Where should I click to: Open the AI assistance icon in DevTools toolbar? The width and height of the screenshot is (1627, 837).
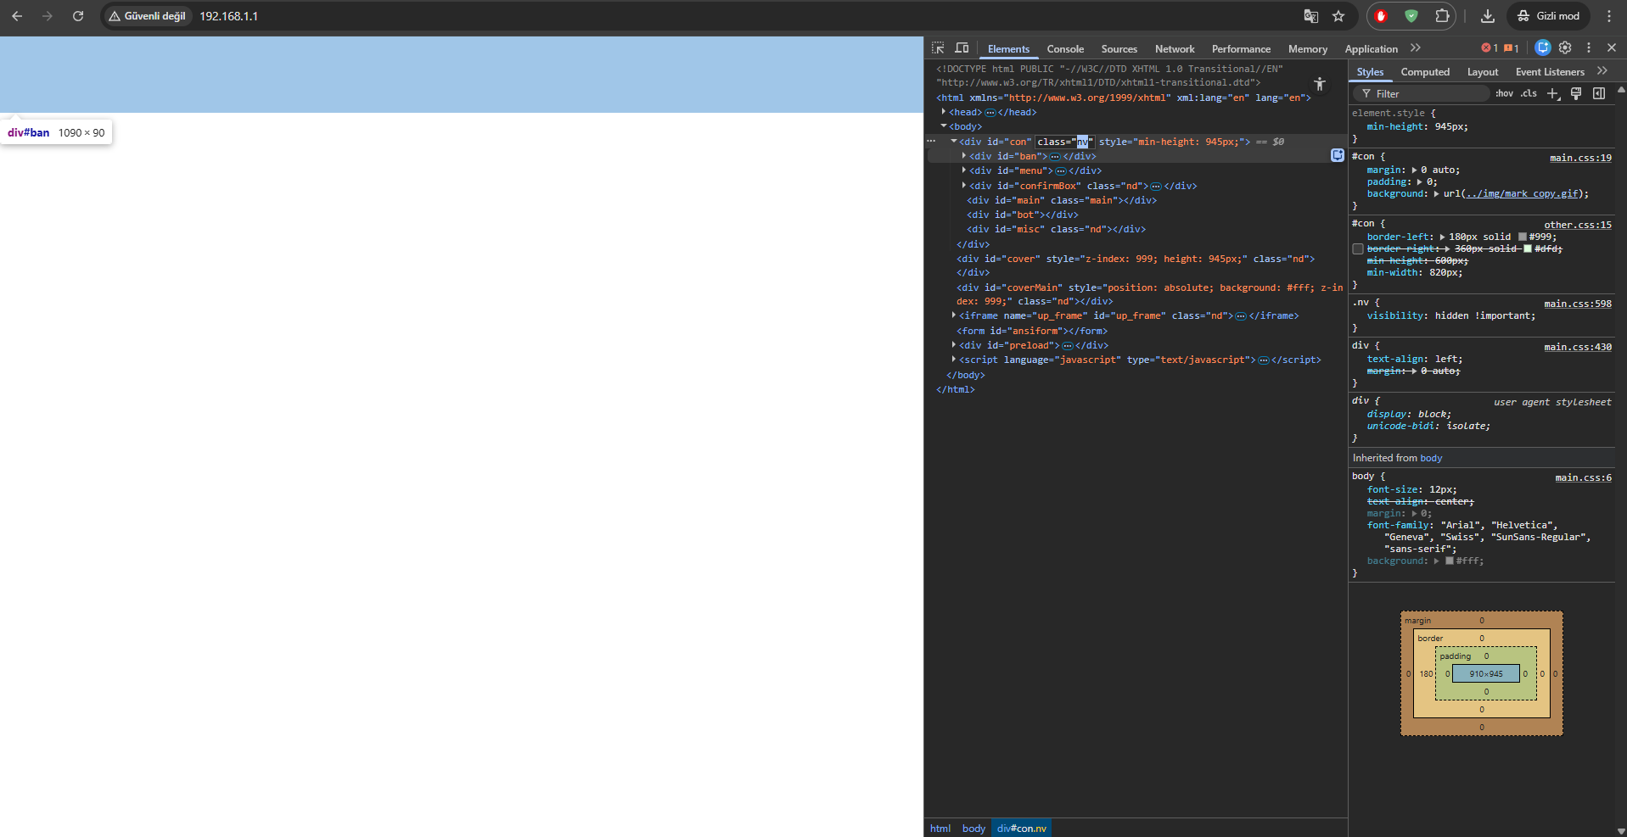(x=1543, y=48)
